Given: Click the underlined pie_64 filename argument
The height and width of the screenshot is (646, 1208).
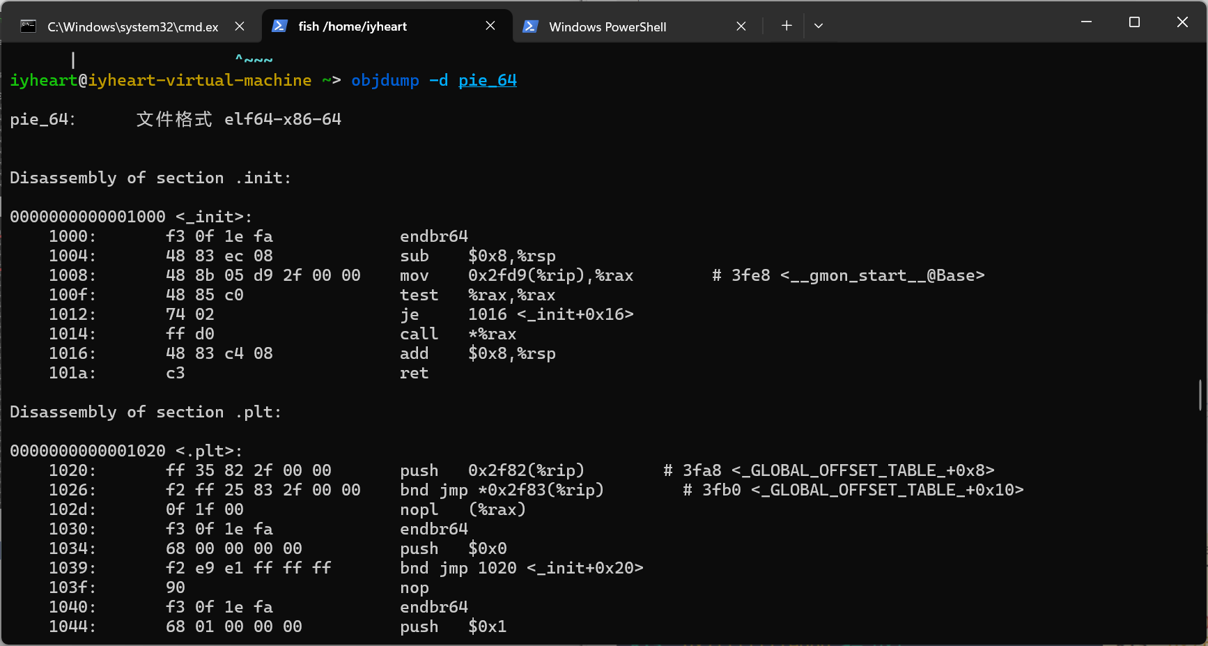Looking at the screenshot, I should [x=488, y=80].
